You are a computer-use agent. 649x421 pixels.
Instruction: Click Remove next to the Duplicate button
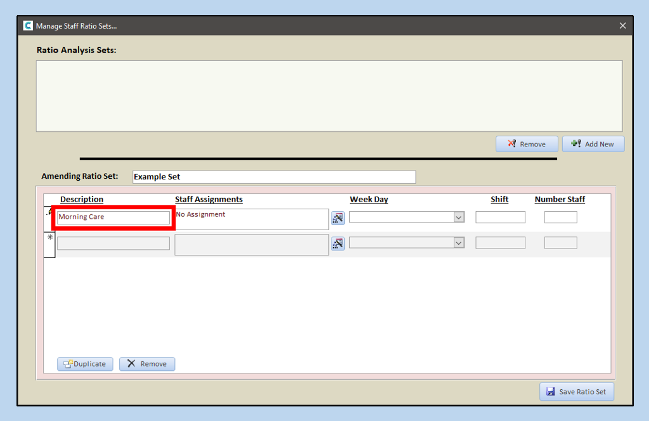pos(147,364)
